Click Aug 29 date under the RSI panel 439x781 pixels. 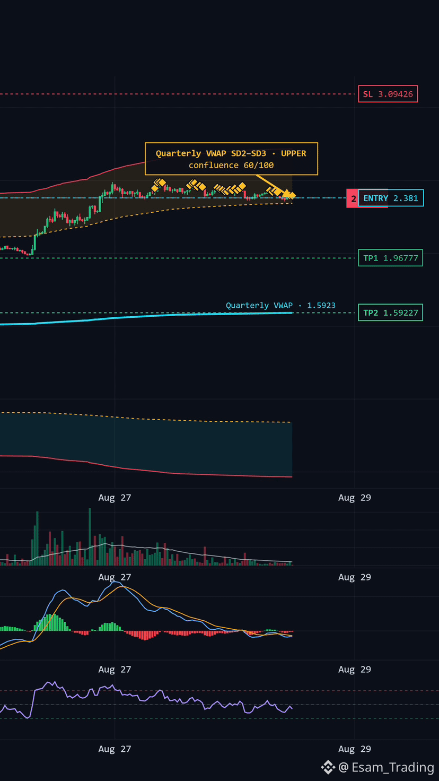point(355,749)
